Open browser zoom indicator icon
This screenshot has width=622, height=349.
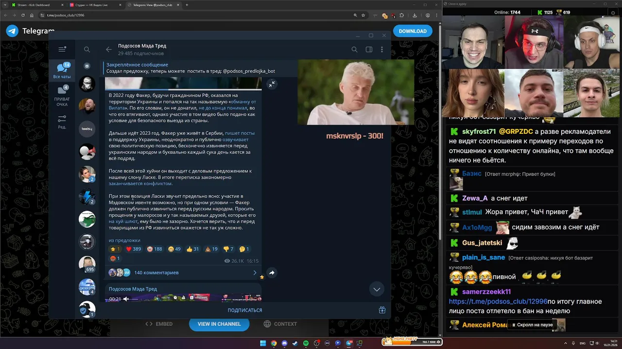(x=354, y=15)
